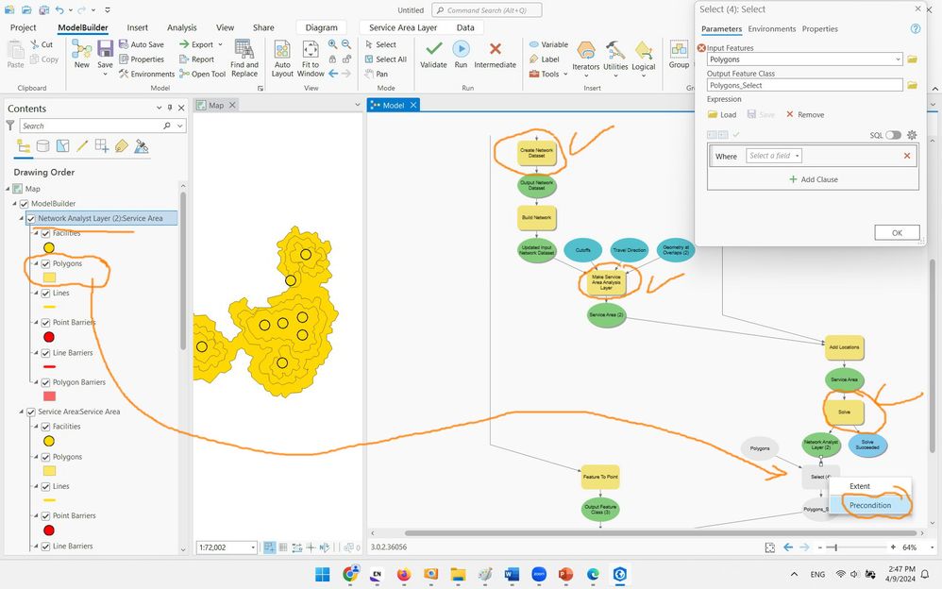Click Add Clause
942x589 pixels.
[x=813, y=179]
